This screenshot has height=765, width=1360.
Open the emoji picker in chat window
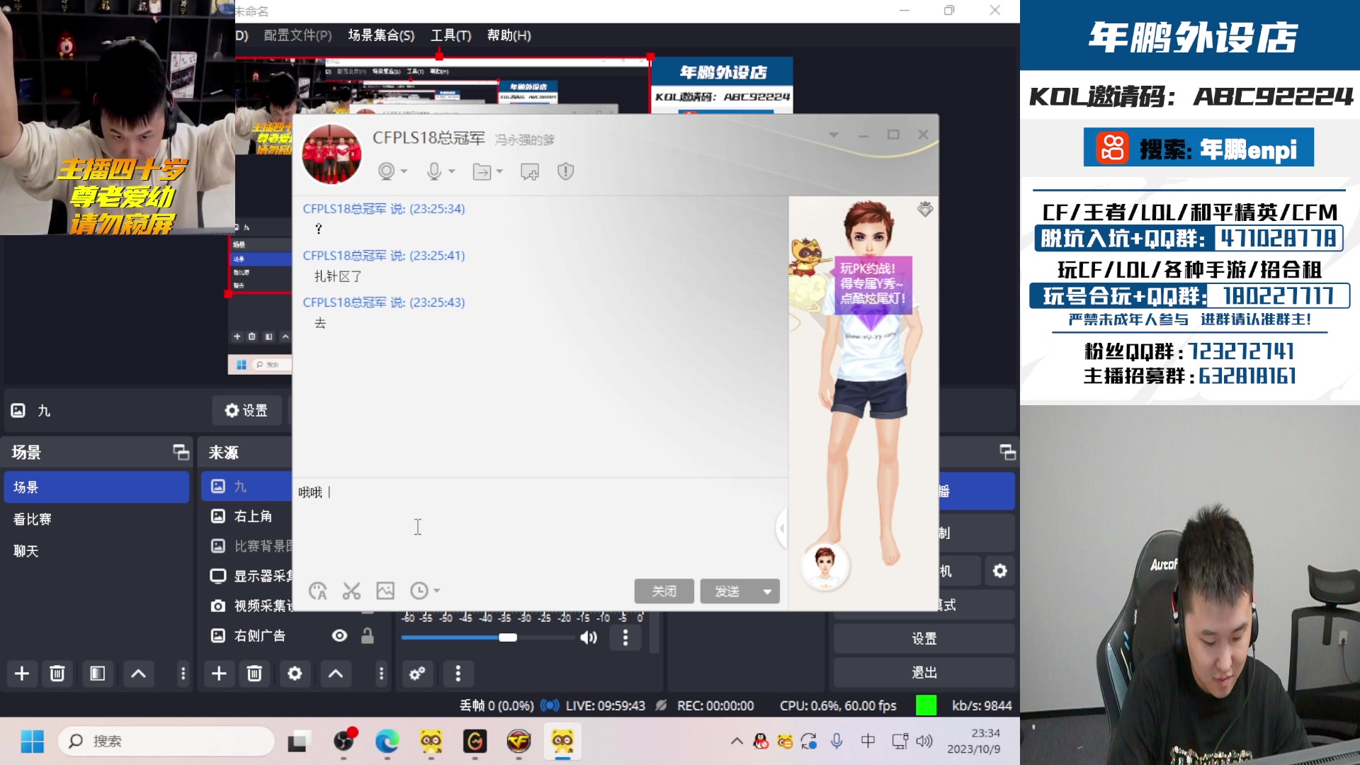318,591
